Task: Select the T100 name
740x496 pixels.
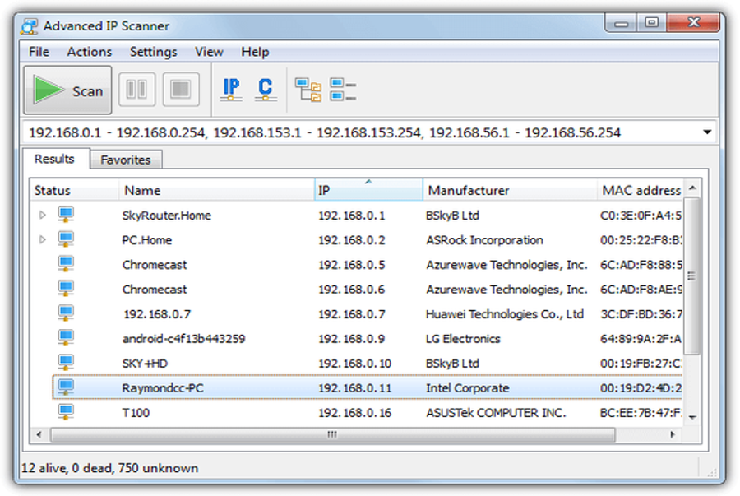Action: (136, 413)
